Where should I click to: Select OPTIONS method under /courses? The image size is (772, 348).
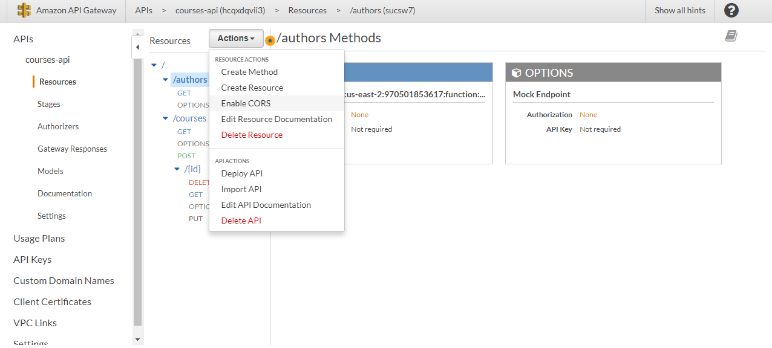(193, 144)
